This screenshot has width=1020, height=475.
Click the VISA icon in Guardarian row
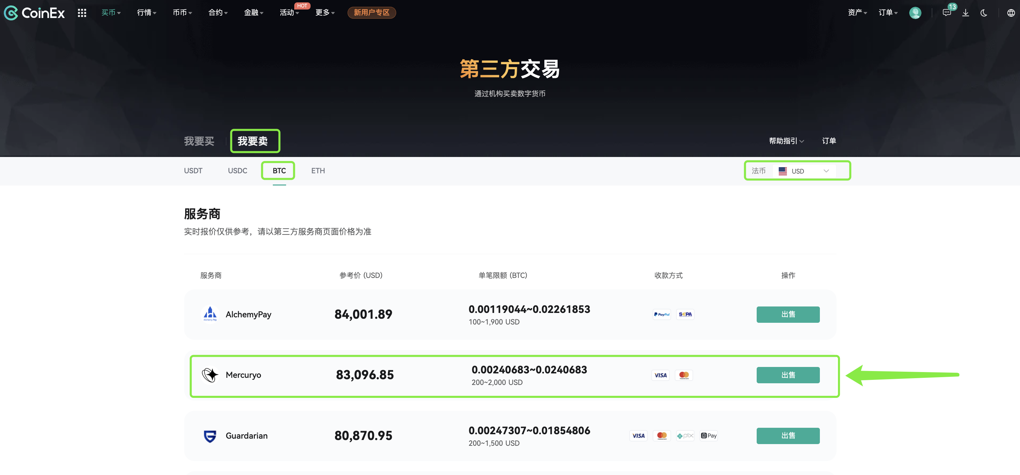coord(638,436)
